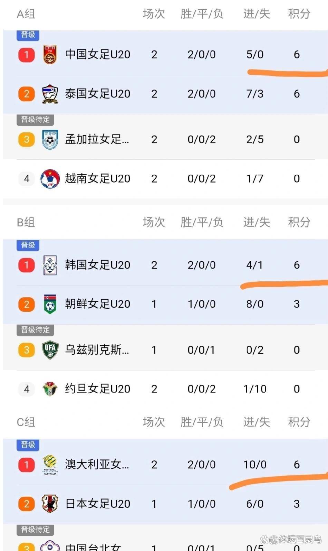Click the Football Australia team crest
Image resolution: width=328 pixels, height=551 pixels.
pos(50,465)
